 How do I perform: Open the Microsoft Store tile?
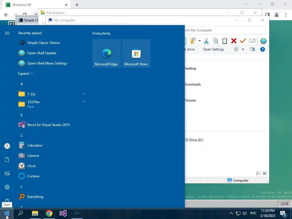coord(136,53)
